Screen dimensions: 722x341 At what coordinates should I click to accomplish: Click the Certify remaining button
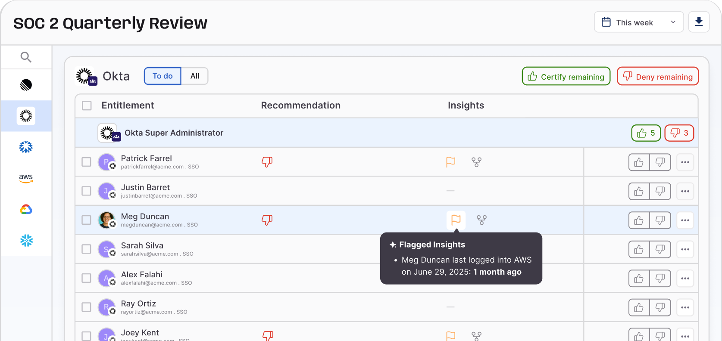(566, 77)
